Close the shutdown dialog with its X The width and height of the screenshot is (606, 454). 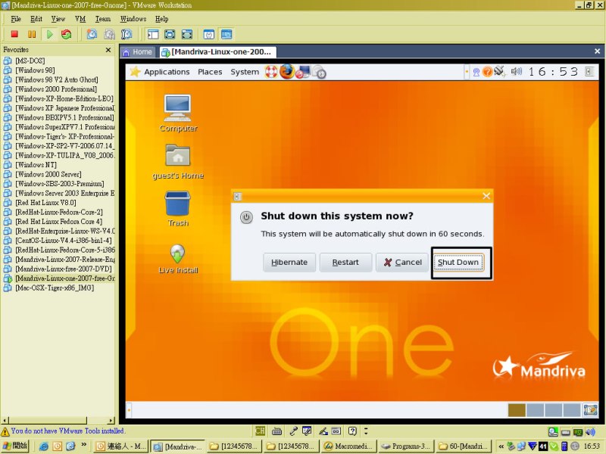point(486,196)
